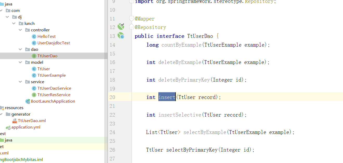The width and height of the screenshot is (343, 163).
Task: Collapse the generator folder
Action: pos(1,114)
